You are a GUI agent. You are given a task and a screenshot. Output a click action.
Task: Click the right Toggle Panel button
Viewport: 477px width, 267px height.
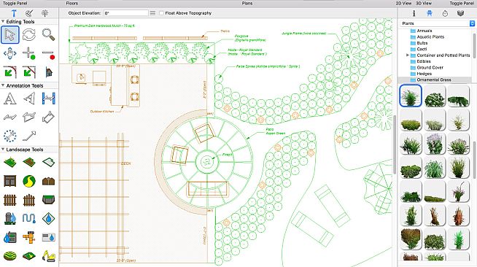tap(462, 3)
